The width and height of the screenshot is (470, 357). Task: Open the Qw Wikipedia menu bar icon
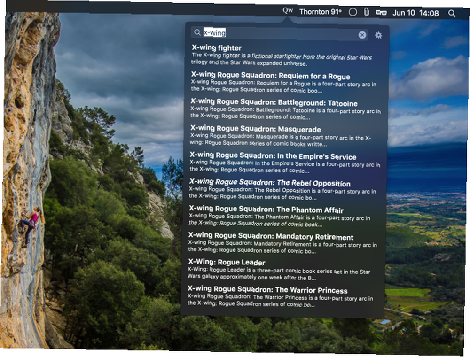288,11
